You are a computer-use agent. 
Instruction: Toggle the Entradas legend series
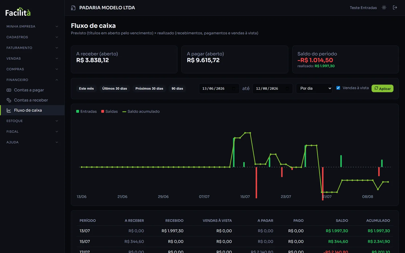pos(86,111)
